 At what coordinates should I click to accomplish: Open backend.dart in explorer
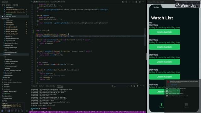(x=9, y=45)
